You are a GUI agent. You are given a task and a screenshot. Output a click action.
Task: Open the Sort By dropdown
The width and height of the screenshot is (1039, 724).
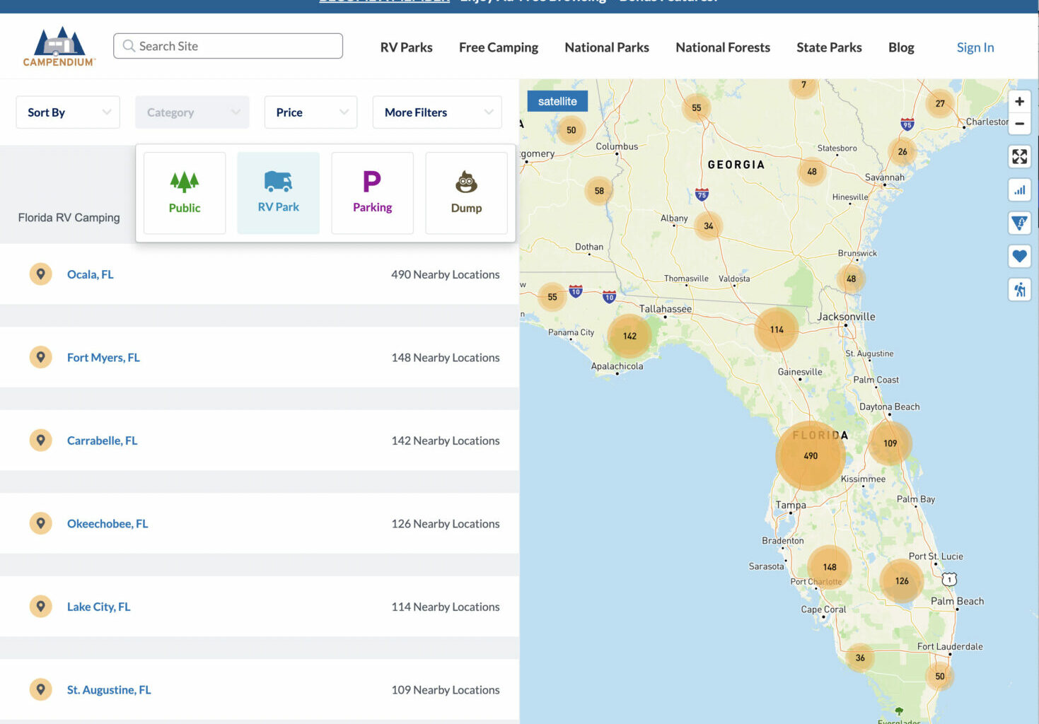[x=68, y=112]
